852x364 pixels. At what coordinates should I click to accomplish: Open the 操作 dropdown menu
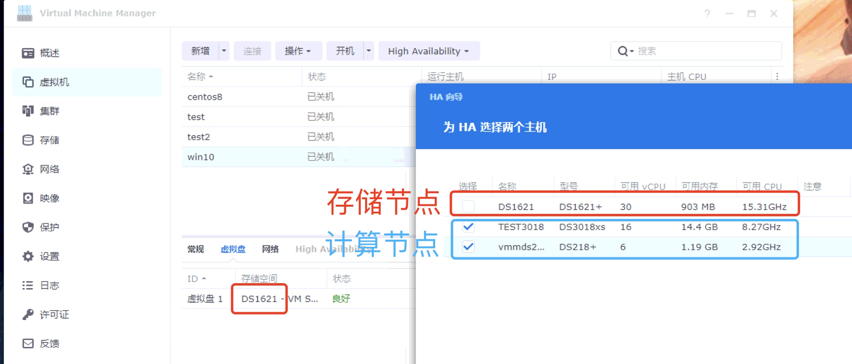pos(298,51)
